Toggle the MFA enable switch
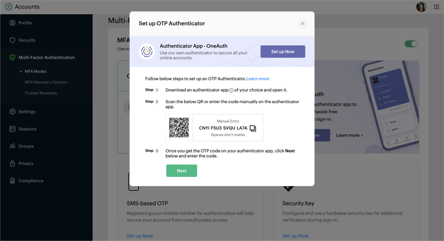 click(411, 44)
